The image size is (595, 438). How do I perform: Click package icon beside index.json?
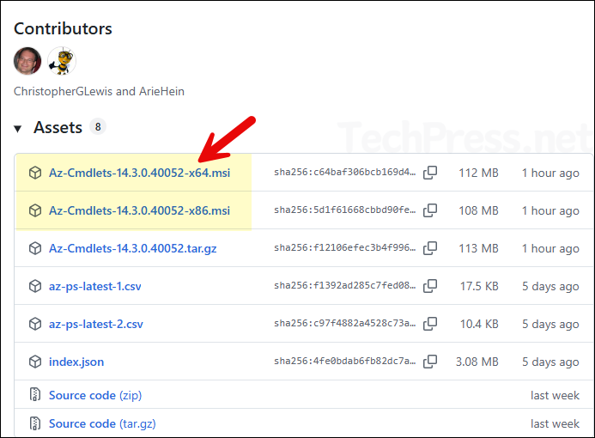pyautogui.click(x=35, y=362)
